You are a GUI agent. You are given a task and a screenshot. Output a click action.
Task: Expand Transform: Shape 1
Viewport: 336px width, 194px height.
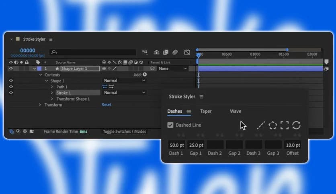pyautogui.click(x=52, y=99)
